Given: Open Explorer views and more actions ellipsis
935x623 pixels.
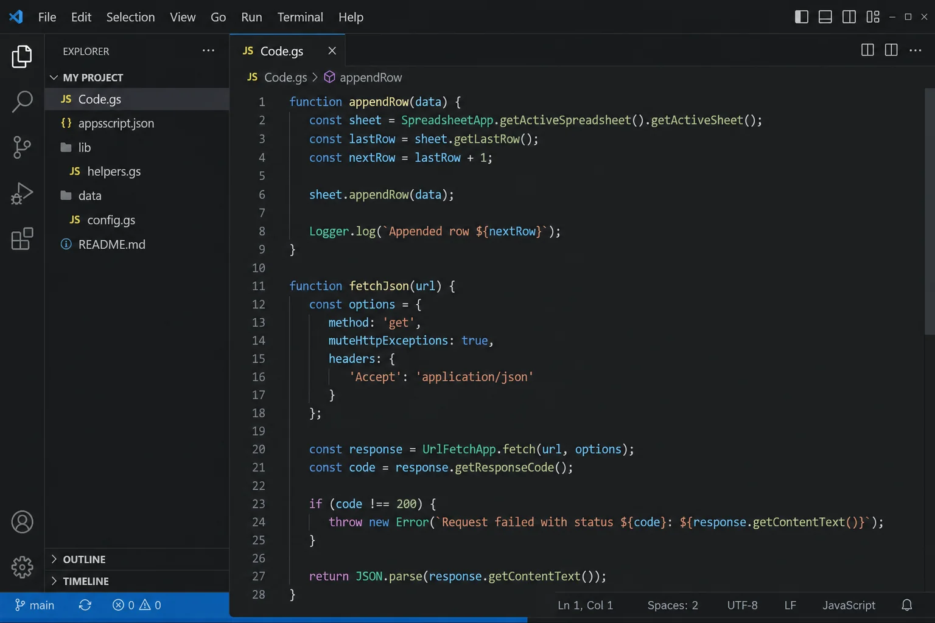Looking at the screenshot, I should tap(208, 50).
